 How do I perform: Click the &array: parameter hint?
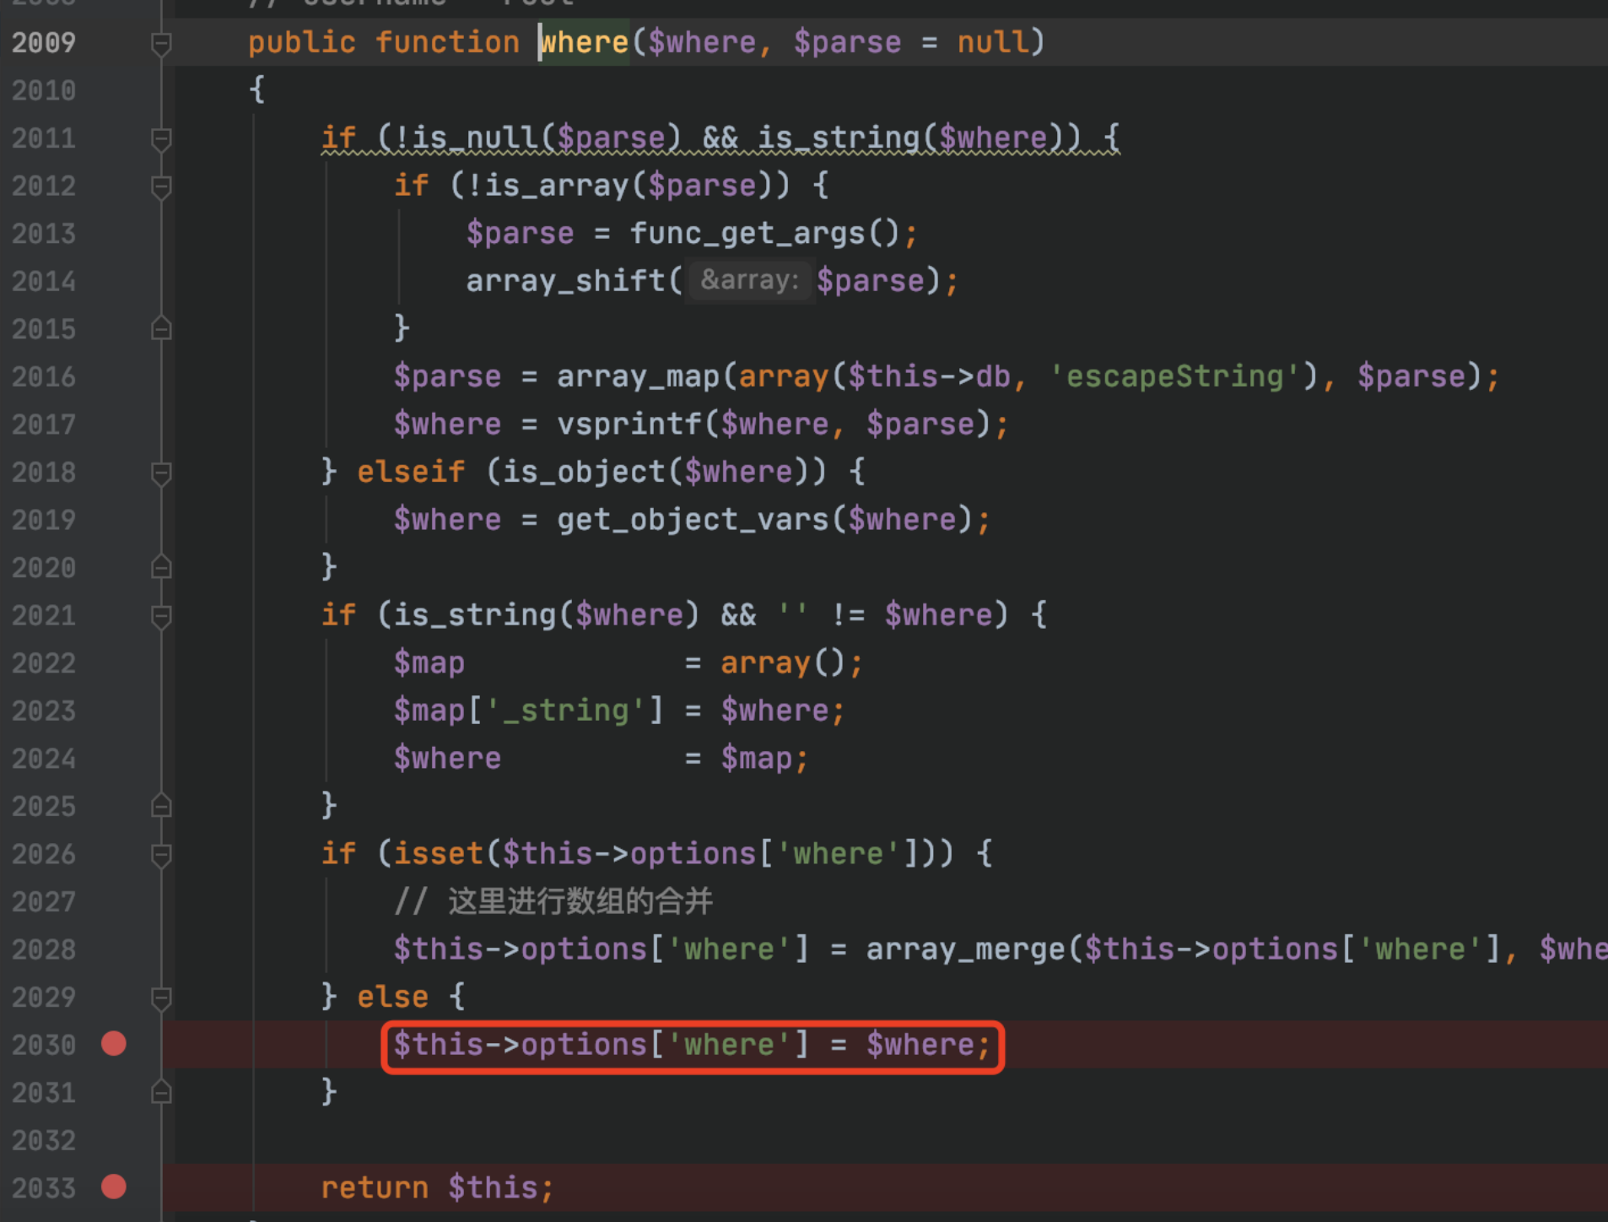coord(749,281)
